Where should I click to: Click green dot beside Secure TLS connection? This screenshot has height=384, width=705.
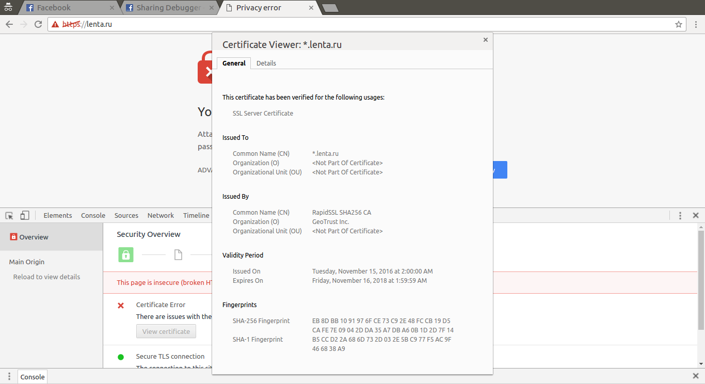point(121,357)
